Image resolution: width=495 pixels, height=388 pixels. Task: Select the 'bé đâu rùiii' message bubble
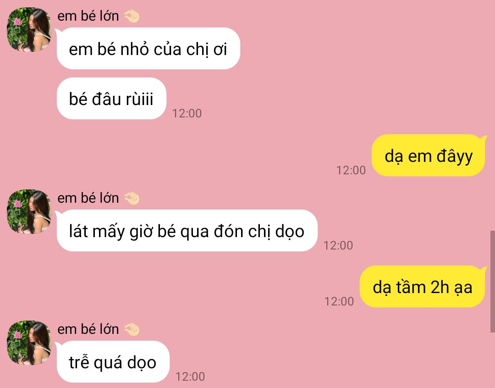pyautogui.click(x=111, y=99)
